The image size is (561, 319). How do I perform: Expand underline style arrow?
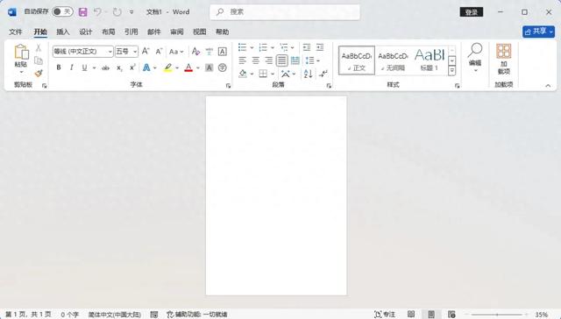(x=94, y=67)
